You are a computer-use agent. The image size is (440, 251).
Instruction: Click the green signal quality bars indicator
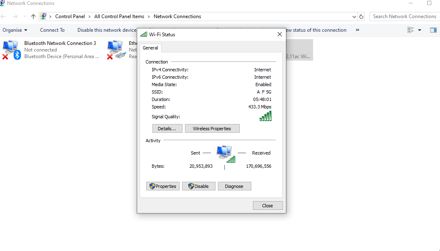pos(265,116)
